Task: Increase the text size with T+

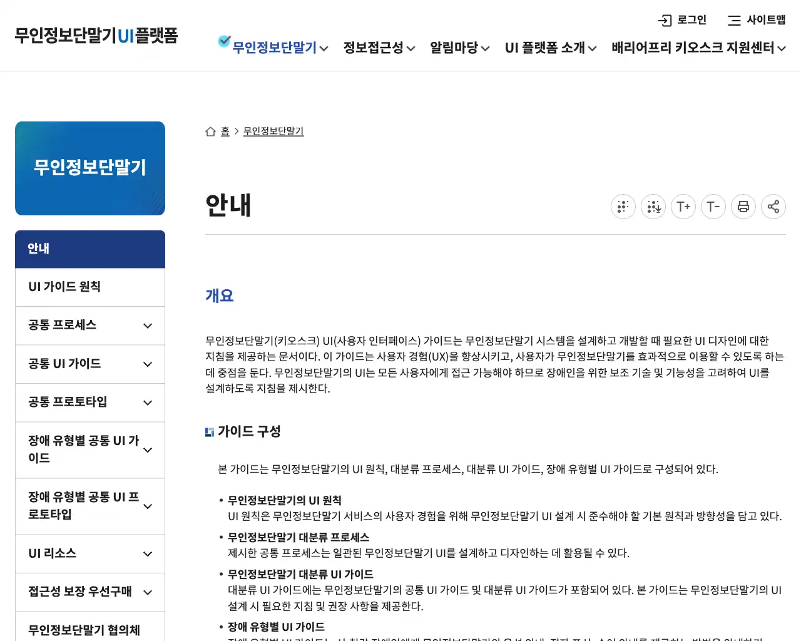Action: (x=683, y=207)
